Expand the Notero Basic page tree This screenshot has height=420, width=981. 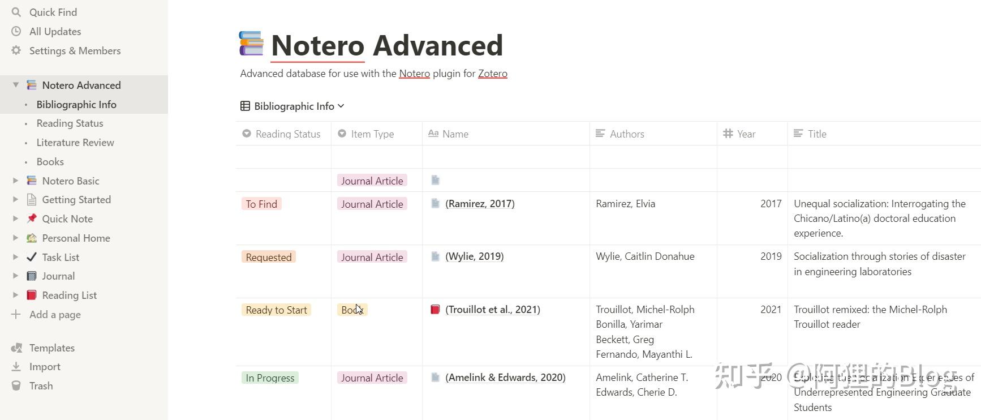point(16,181)
